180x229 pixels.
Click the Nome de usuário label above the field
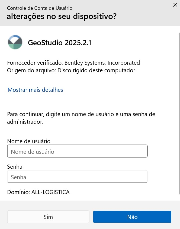(x=29, y=141)
